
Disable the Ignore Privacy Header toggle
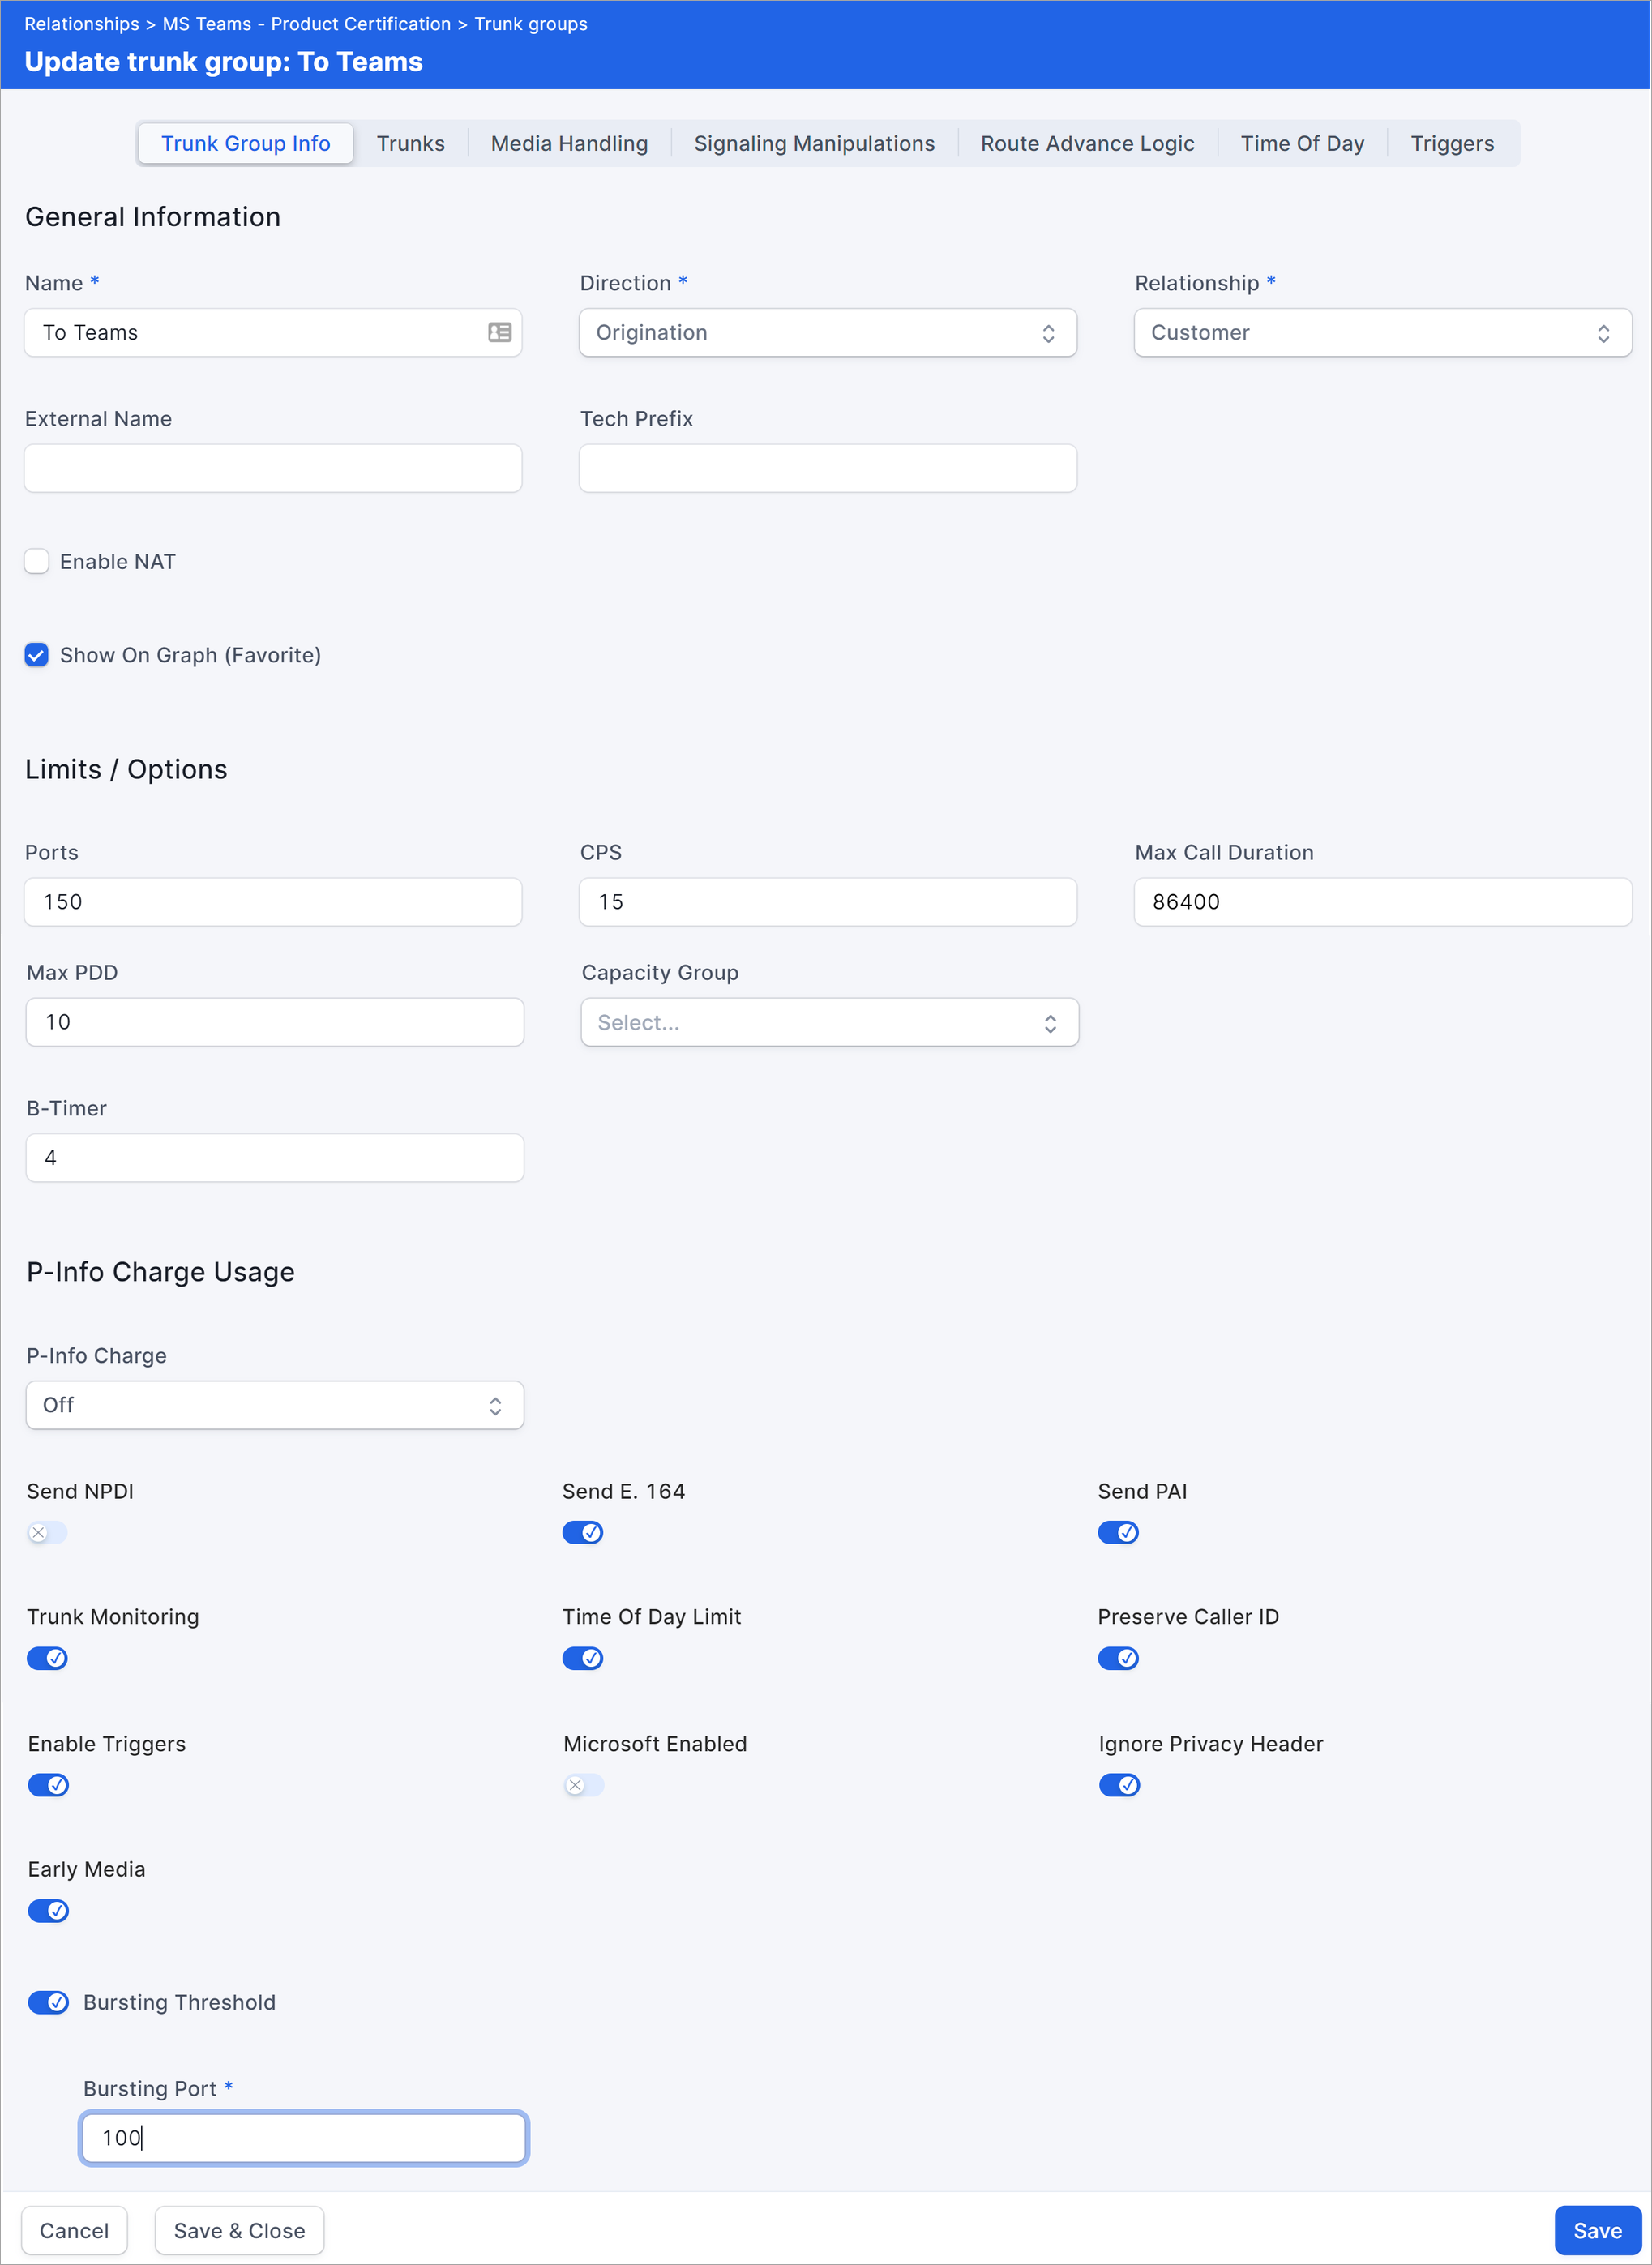1119,1785
